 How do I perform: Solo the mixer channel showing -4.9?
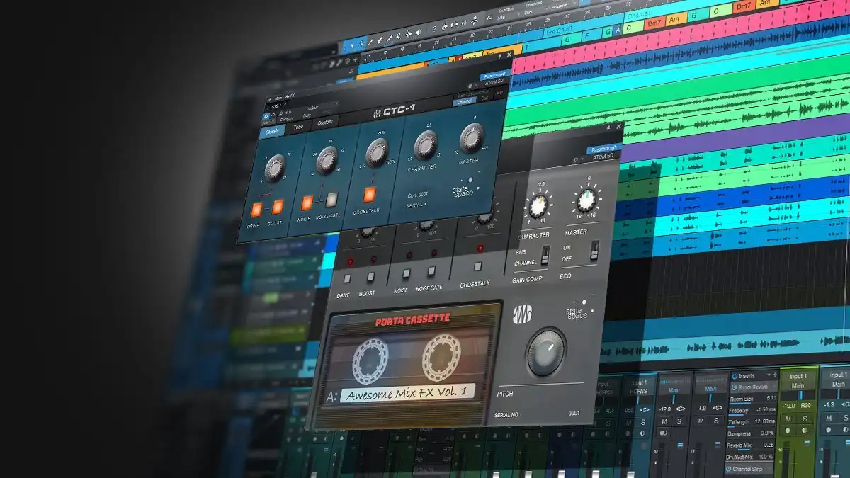point(716,421)
